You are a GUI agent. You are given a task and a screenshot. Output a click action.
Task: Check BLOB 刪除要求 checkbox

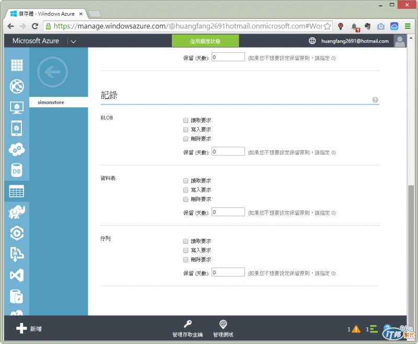(186, 139)
